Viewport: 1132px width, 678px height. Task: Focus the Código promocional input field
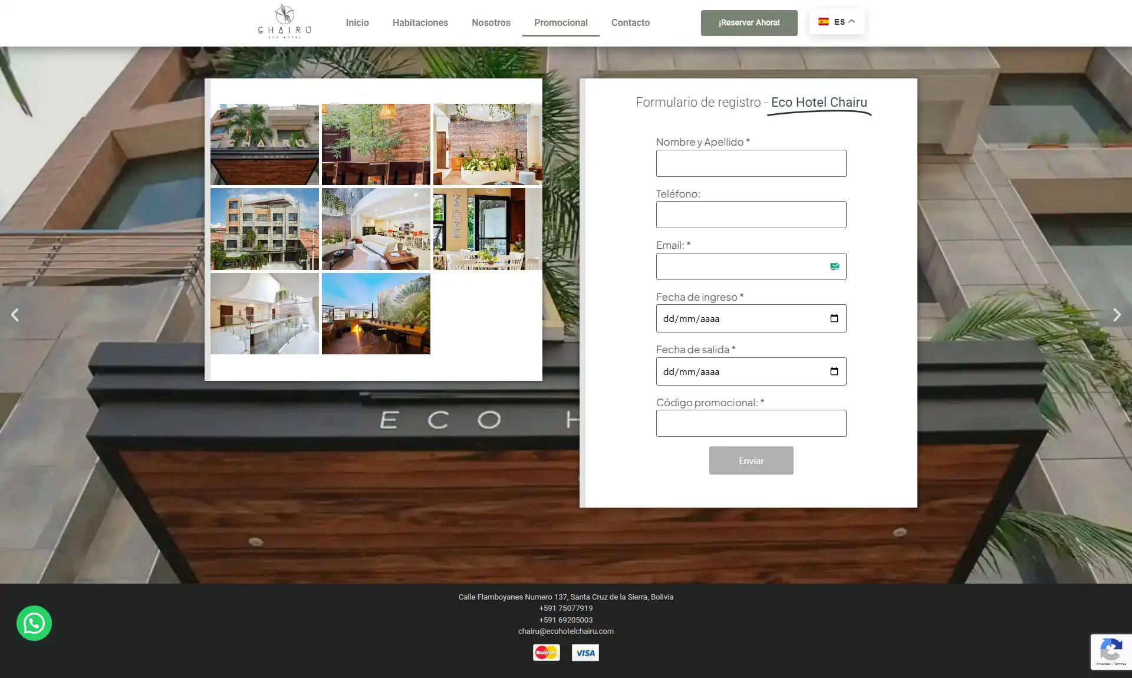click(751, 423)
